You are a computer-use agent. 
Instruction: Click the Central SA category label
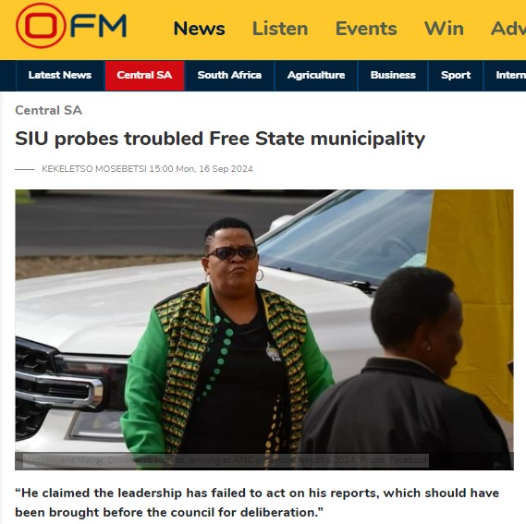coord(49,110)
